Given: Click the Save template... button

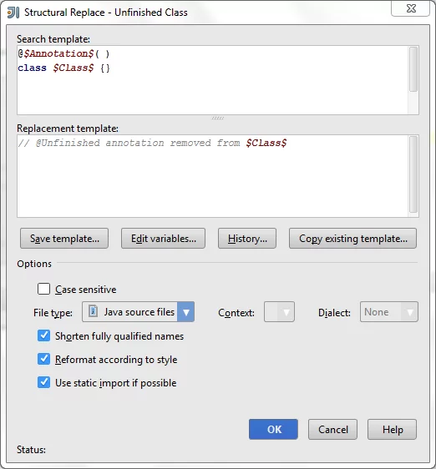Looking at the screenshot, I should [x=64, y=239].
